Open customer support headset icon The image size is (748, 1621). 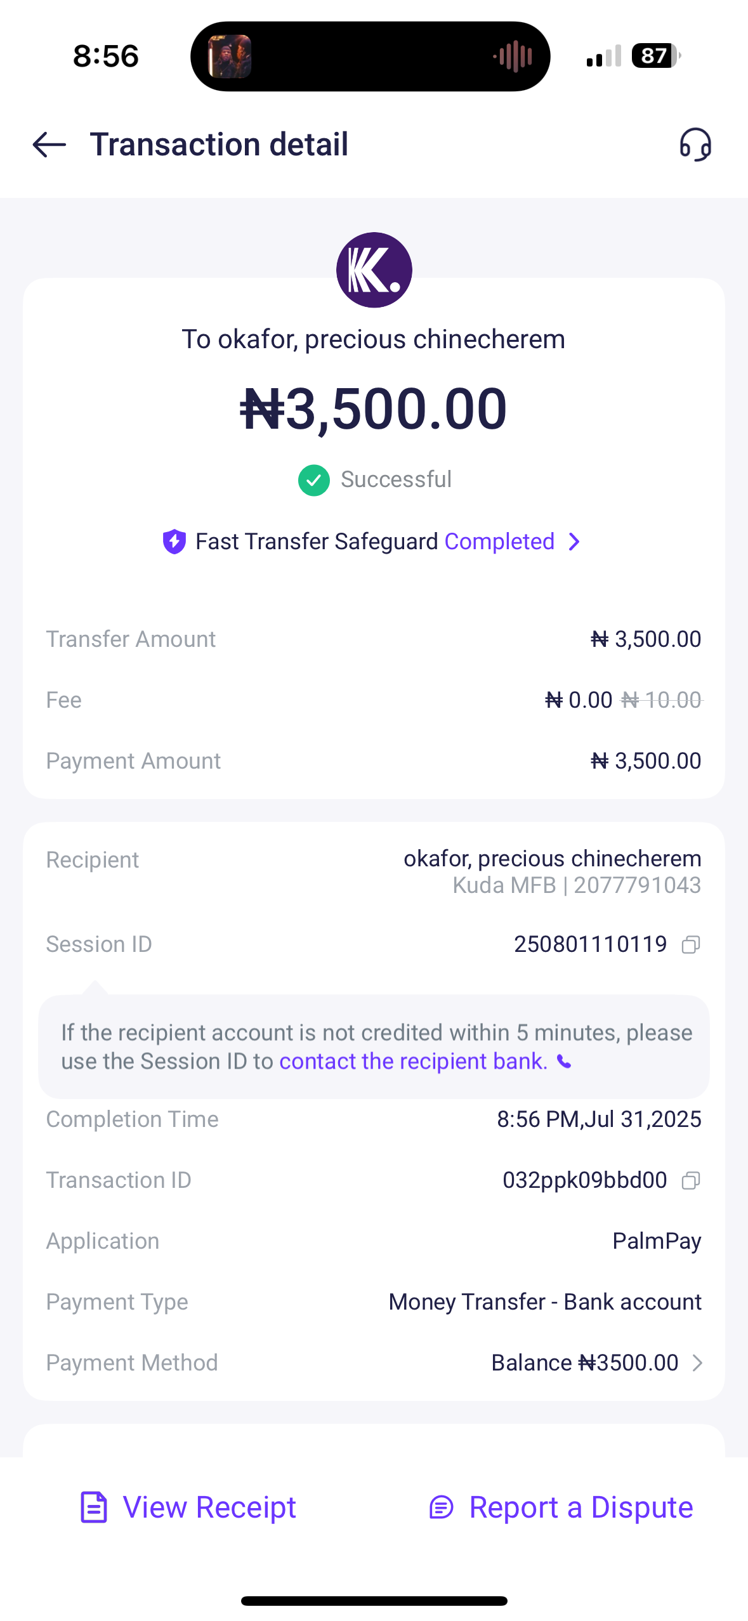[695, 145]
